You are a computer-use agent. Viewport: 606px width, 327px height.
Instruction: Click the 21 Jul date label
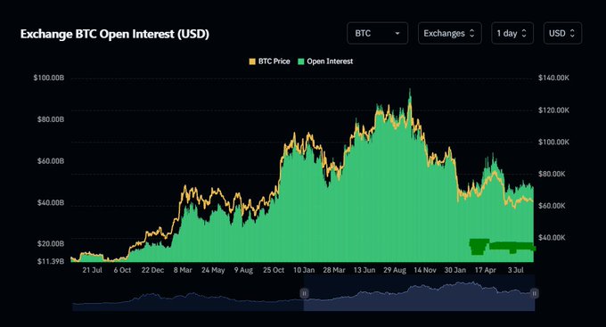pos(92,270)
